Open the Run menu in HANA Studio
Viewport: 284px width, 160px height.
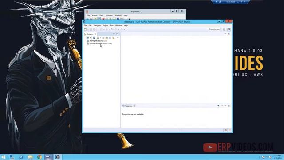pyautogui.click(x=112, y=26)
